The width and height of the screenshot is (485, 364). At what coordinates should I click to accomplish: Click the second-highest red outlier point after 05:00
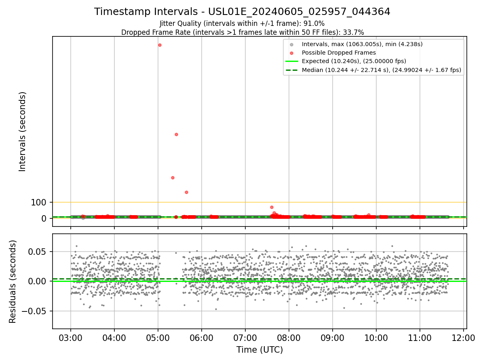tap(176, 134)
